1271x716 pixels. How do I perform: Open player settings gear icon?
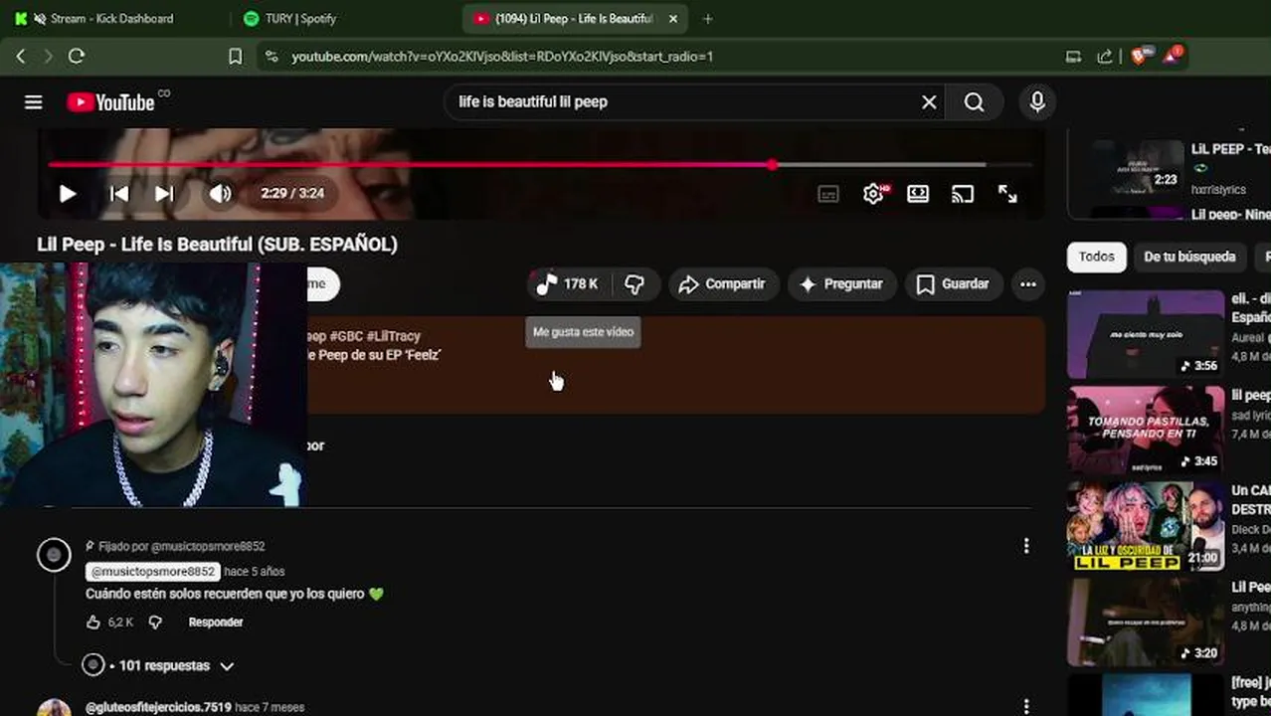point(874,194)
